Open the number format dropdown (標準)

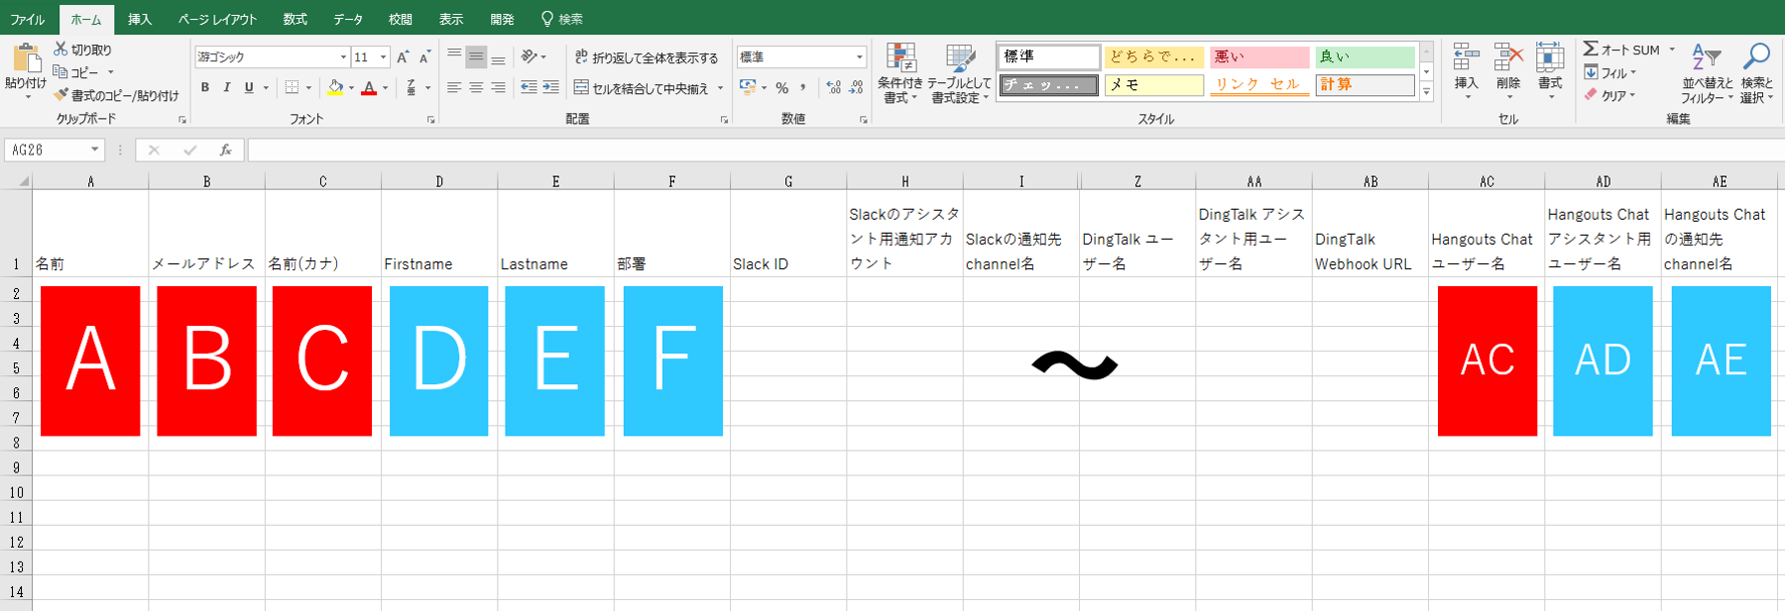tap(859, 57)
